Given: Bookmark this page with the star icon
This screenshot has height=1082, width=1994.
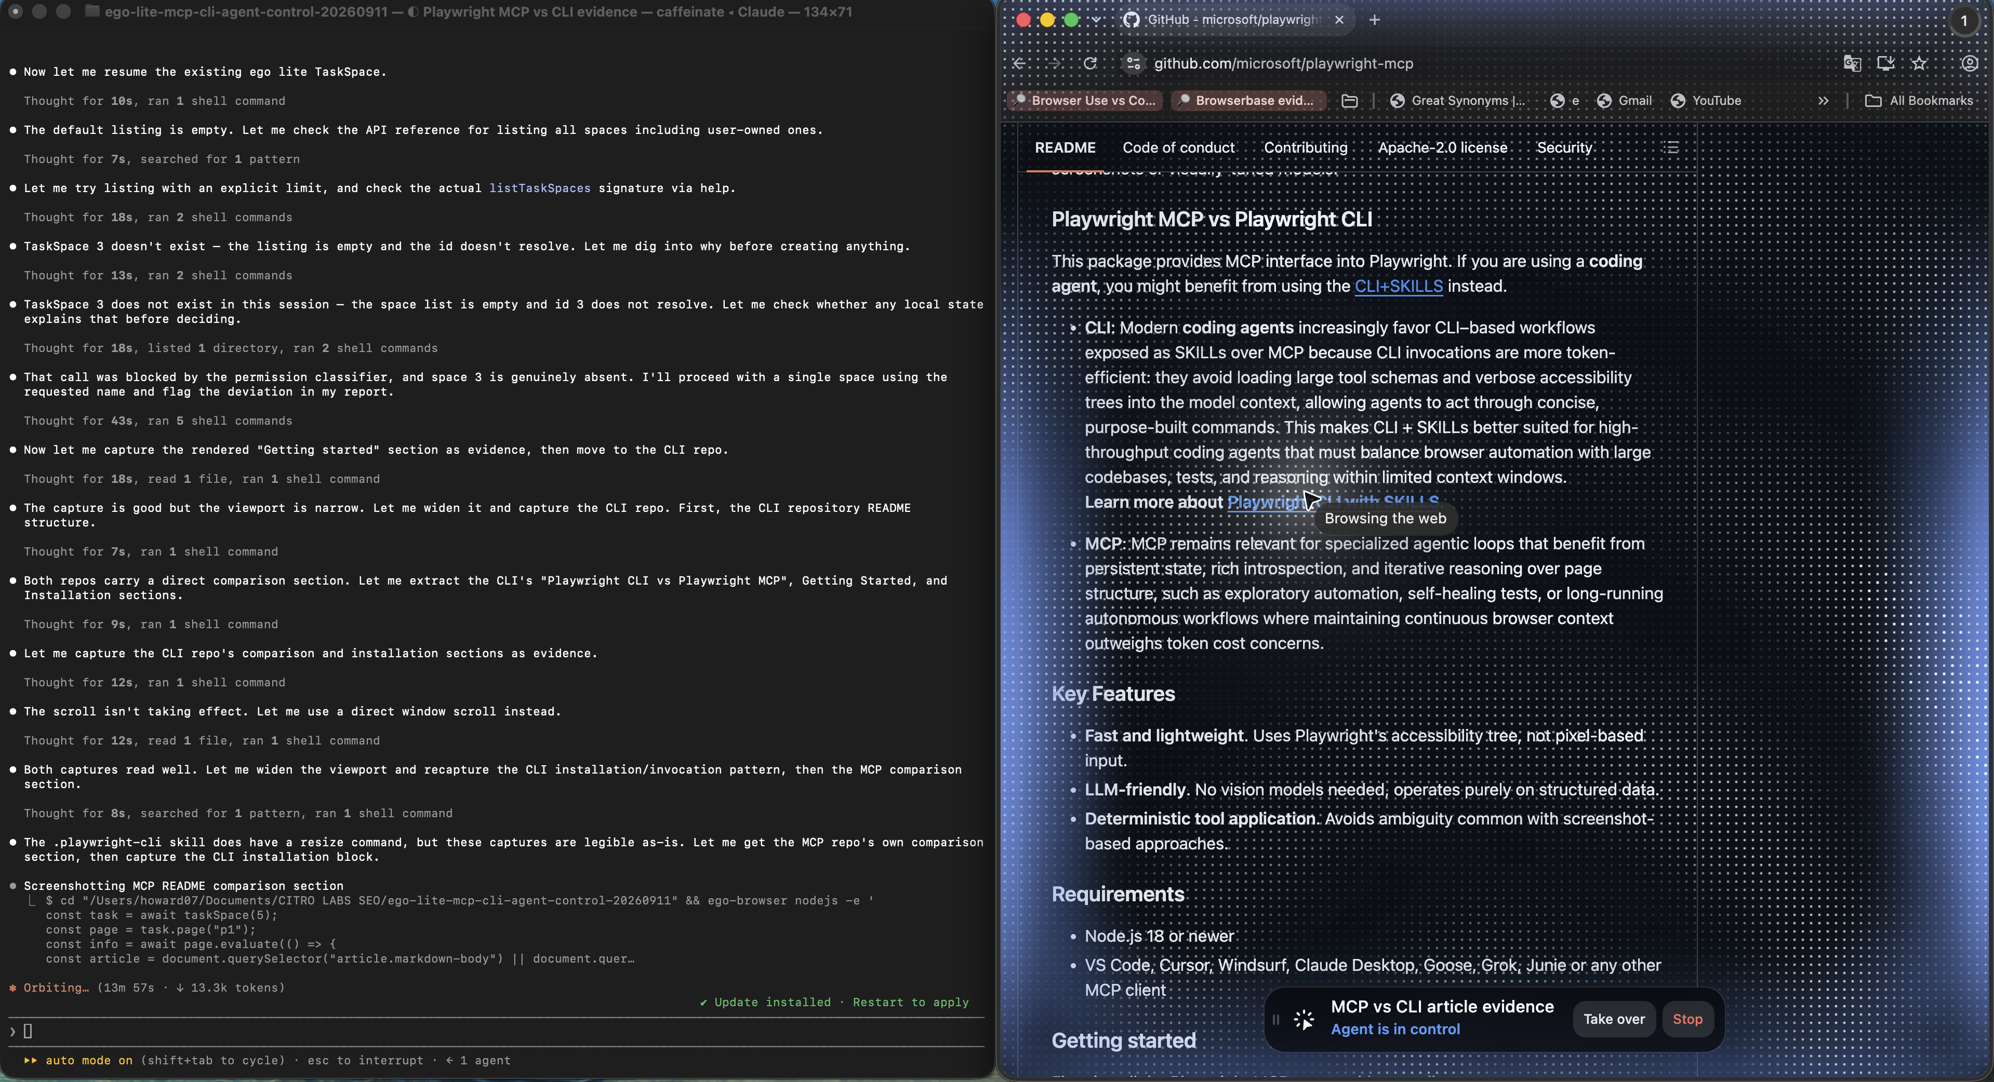Looking at the screenshot, I should point(1919,63).
